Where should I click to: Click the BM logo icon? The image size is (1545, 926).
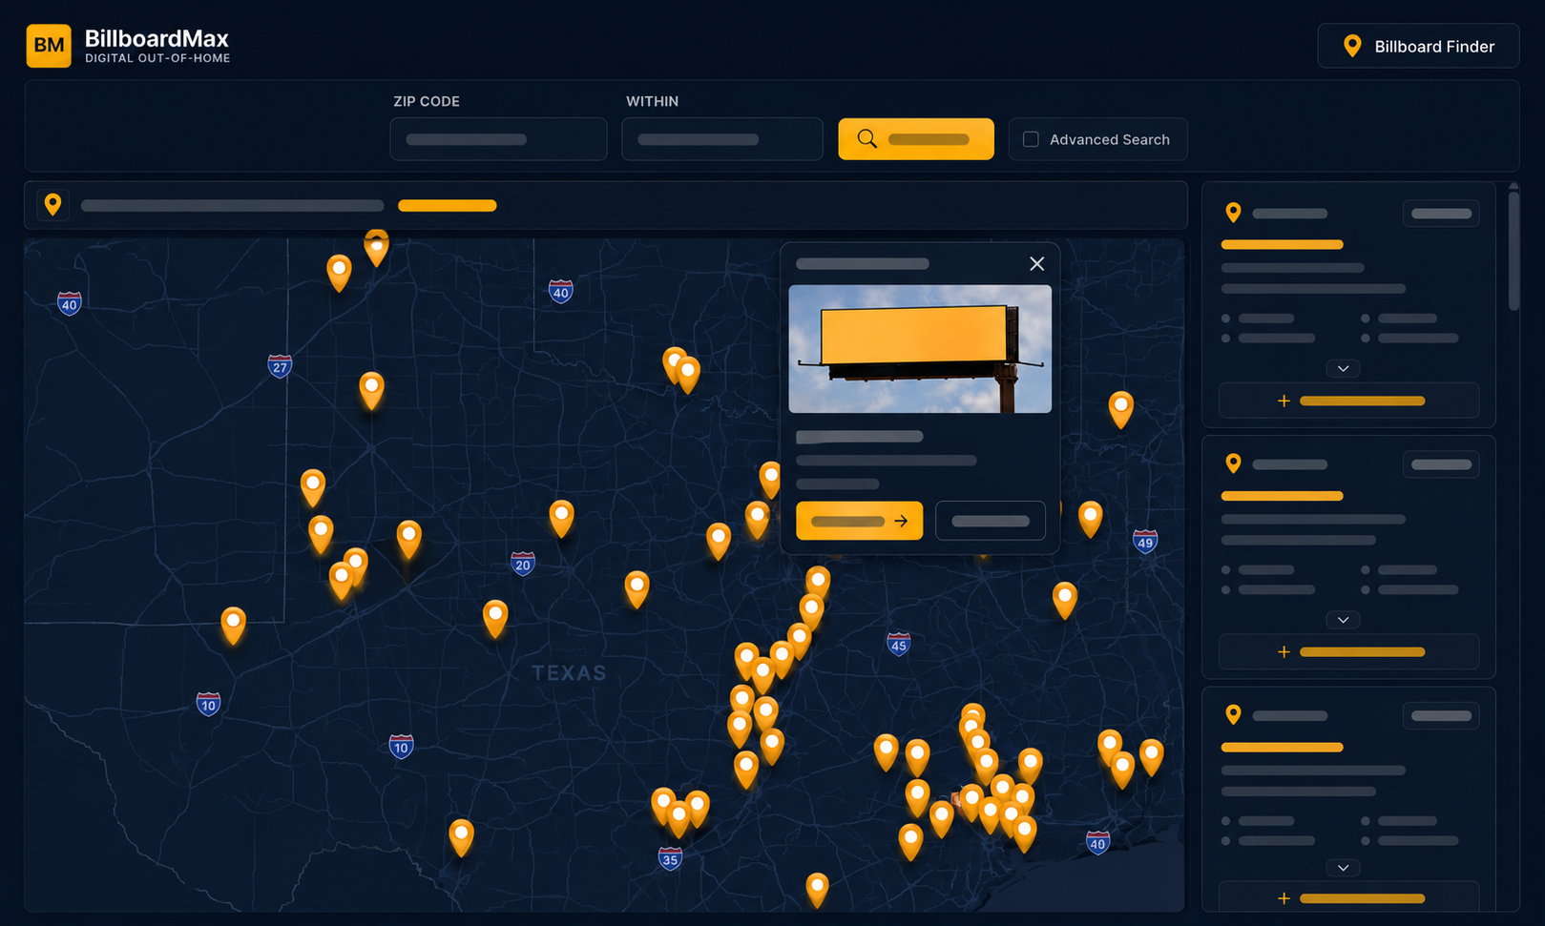(x=49, y=46)
